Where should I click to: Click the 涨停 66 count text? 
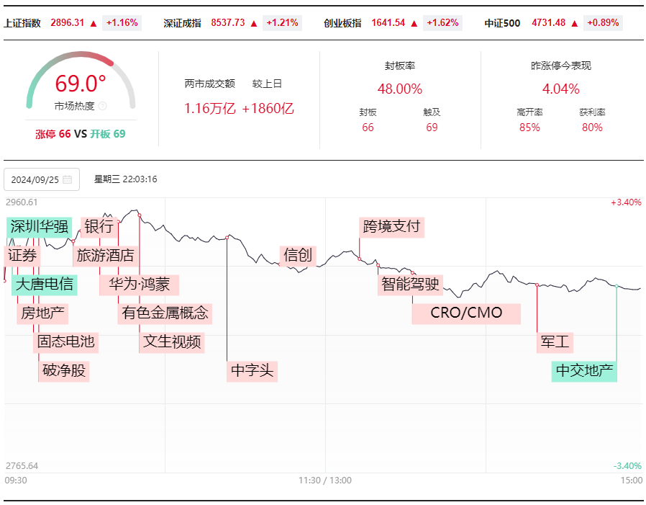click(53, 134)
